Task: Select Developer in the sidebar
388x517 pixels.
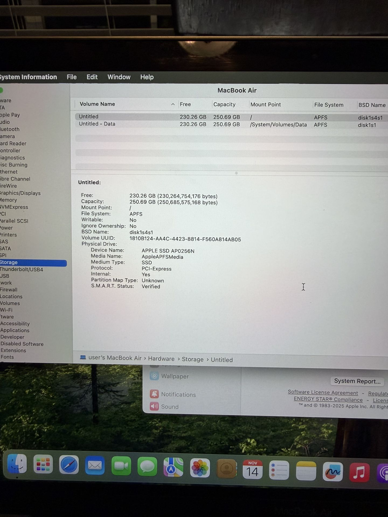Action: [x=12, y=337]
